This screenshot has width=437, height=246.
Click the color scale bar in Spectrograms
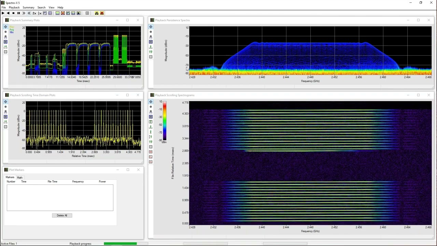point(165,120)
